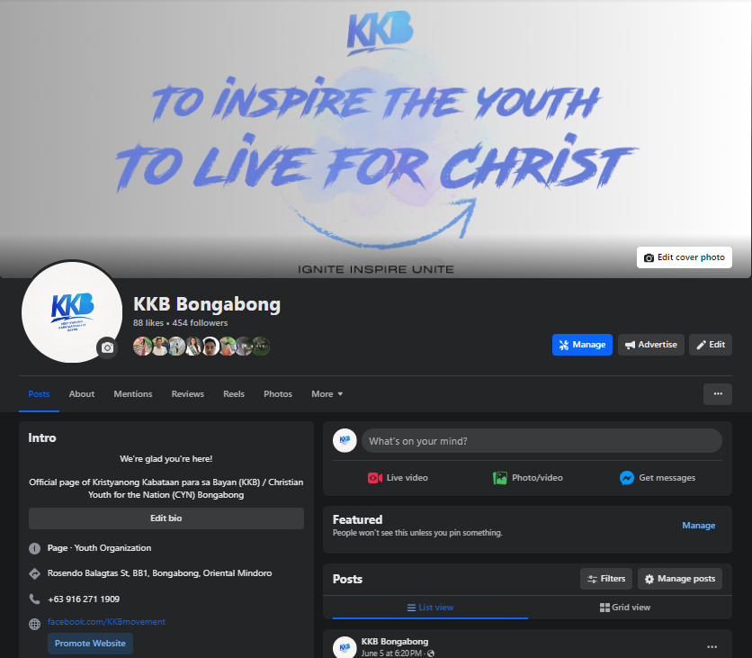Image resolution: width=752 pixels, height=658 pixels.
Task: Go to the Reviews tab
Action: tap(187, 394)
